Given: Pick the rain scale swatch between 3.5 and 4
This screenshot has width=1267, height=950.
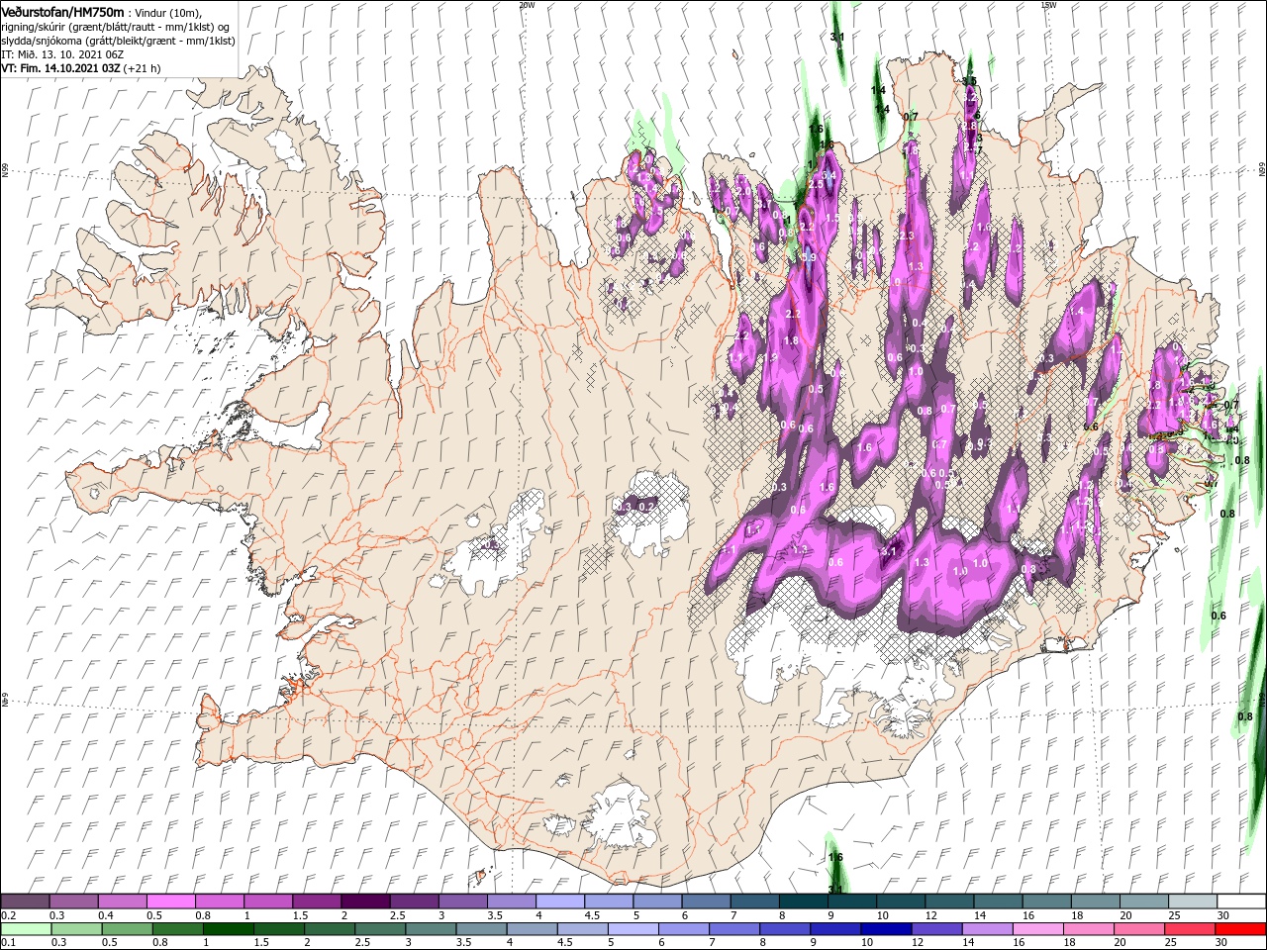Looking at the screenshot, I should pyautogui.click(x=480, y=929).
